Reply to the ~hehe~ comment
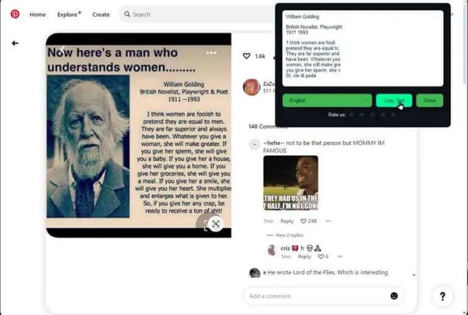The height and width of the screenshot is (315, 468). coord(287,221)
